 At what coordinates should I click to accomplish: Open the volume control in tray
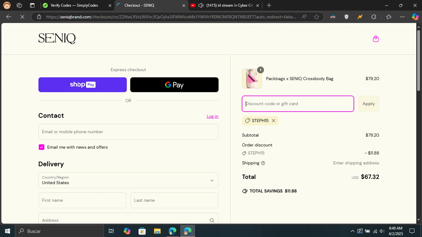pyautogui.click(x=382, y=231)
